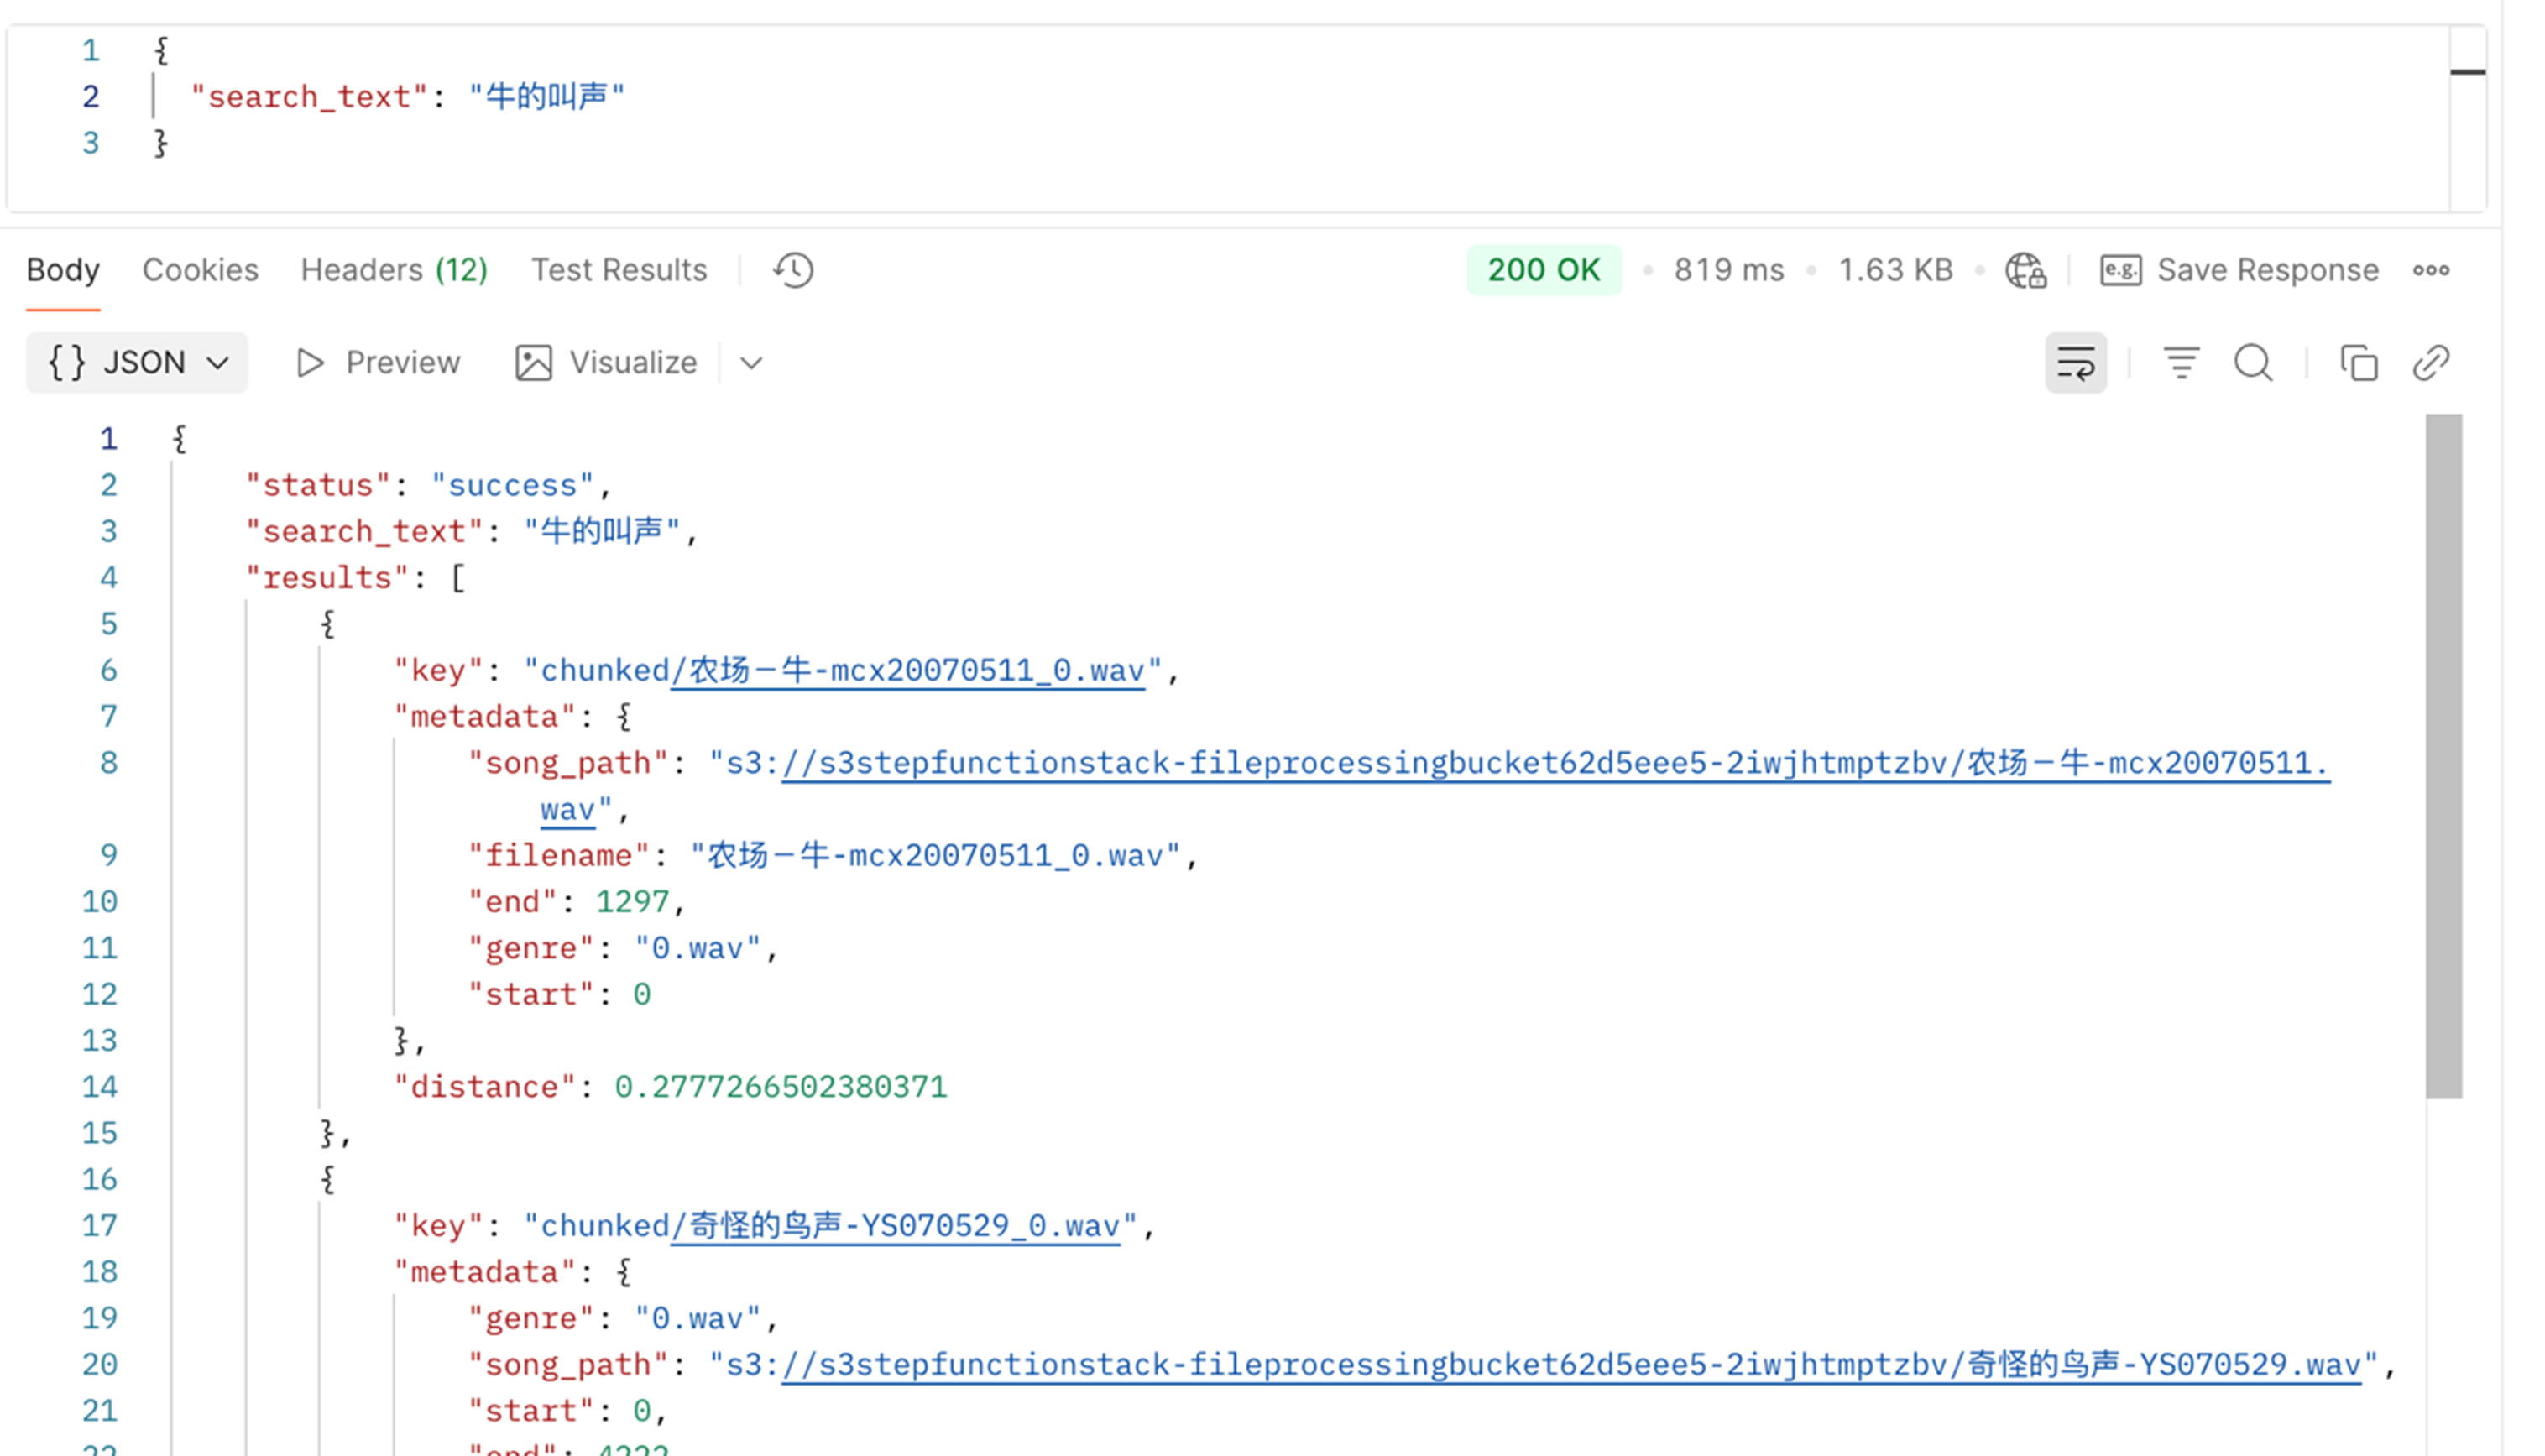Click into the search_text request body line
The height and width of the screenshot is (1456, 2545).
pyautogui.click(x=408, y=97)
